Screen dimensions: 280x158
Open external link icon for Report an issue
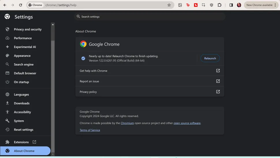(218, 81)
